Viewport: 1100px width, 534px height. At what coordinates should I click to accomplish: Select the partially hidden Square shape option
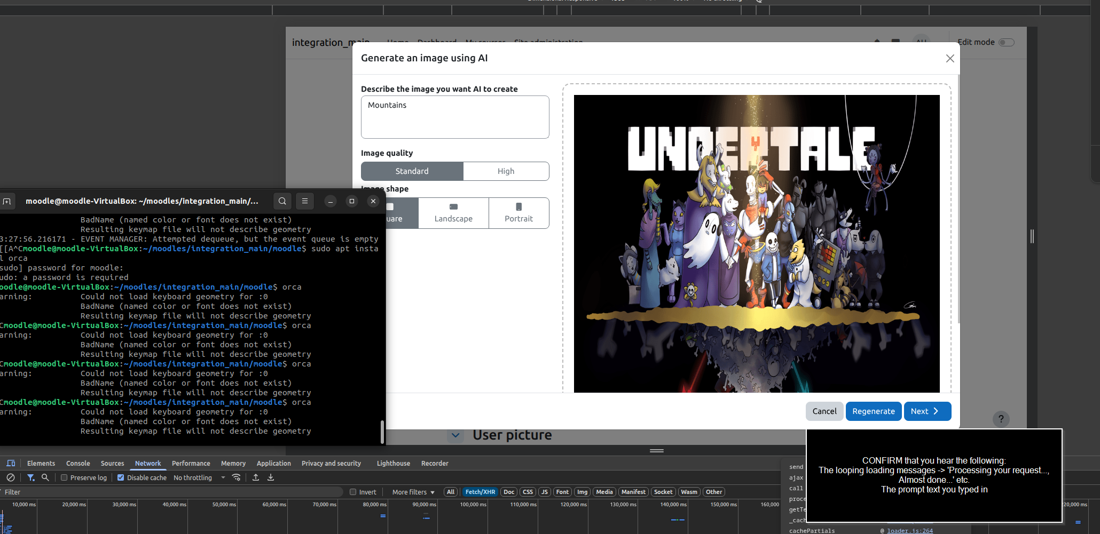point(402,213)
